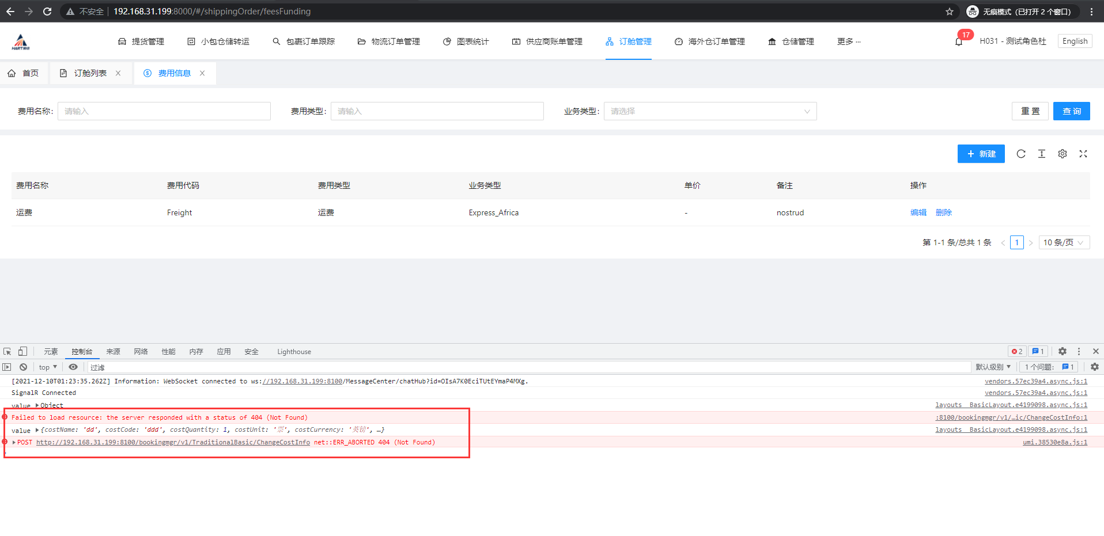Viewport: 1104px width, 536px height.
Task: Open the DevTools settings gear
Action: click(1063, 351)
